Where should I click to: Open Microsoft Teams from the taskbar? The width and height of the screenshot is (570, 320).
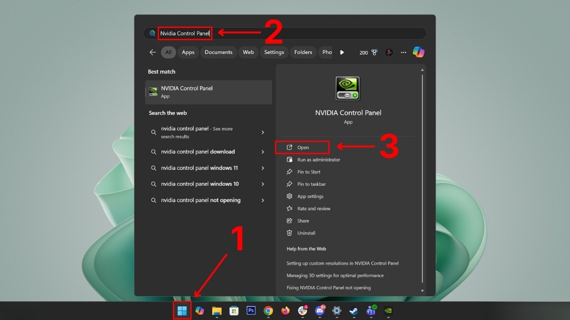371,311
